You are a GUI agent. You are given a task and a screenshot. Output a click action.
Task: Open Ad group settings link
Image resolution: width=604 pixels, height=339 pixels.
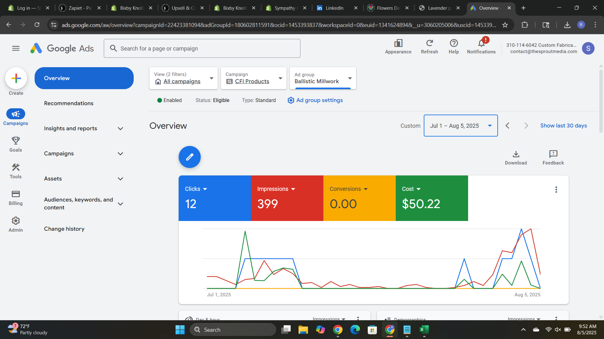[315, 100]
